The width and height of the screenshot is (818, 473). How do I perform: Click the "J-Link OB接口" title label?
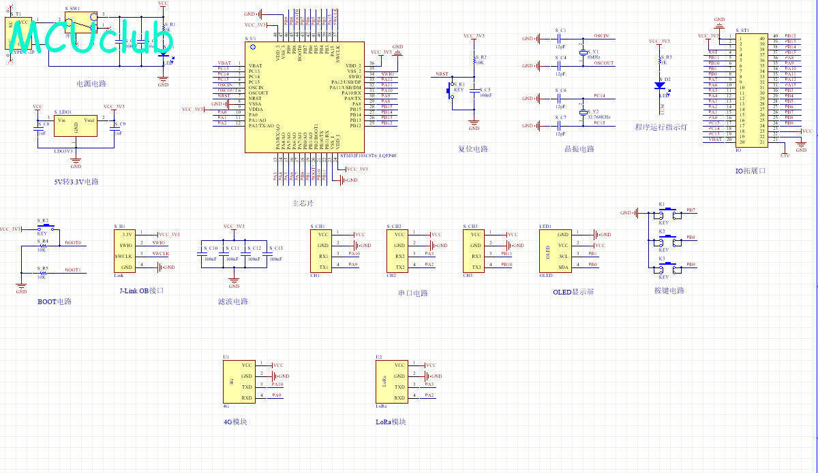[141, 291]
